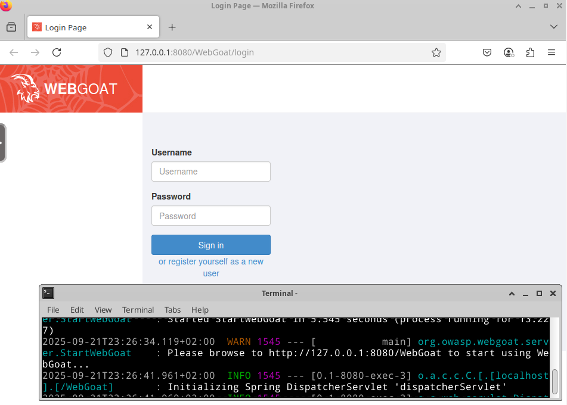The image size is (567, 405).
Task: Select the Login Page tab
Action: point(93,27)
